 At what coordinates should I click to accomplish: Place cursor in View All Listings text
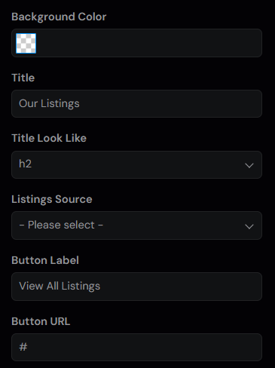point(60,287)
